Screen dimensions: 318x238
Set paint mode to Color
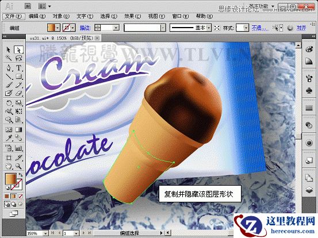click(x=7, y=196)
